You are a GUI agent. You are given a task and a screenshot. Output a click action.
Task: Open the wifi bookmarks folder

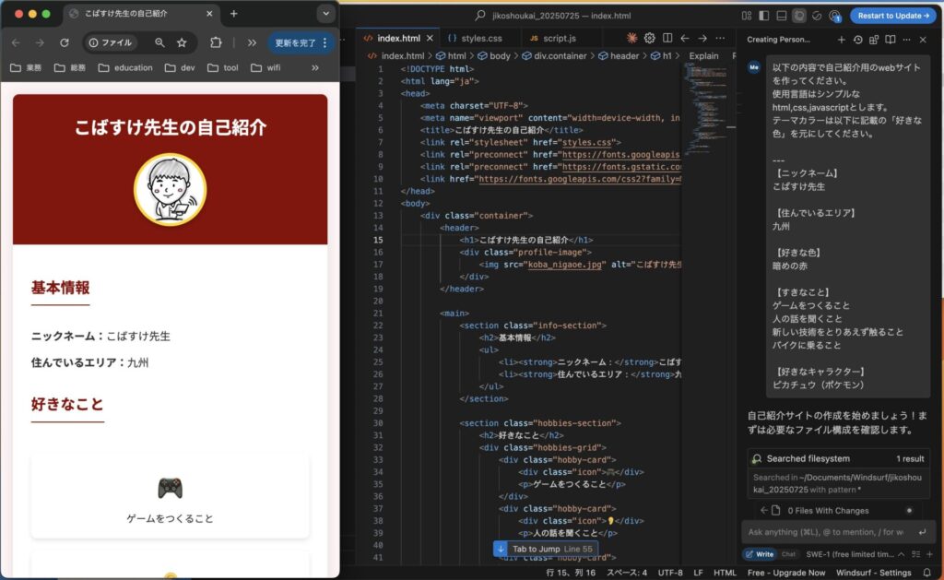pyautogui.click(x=265, y=67)
